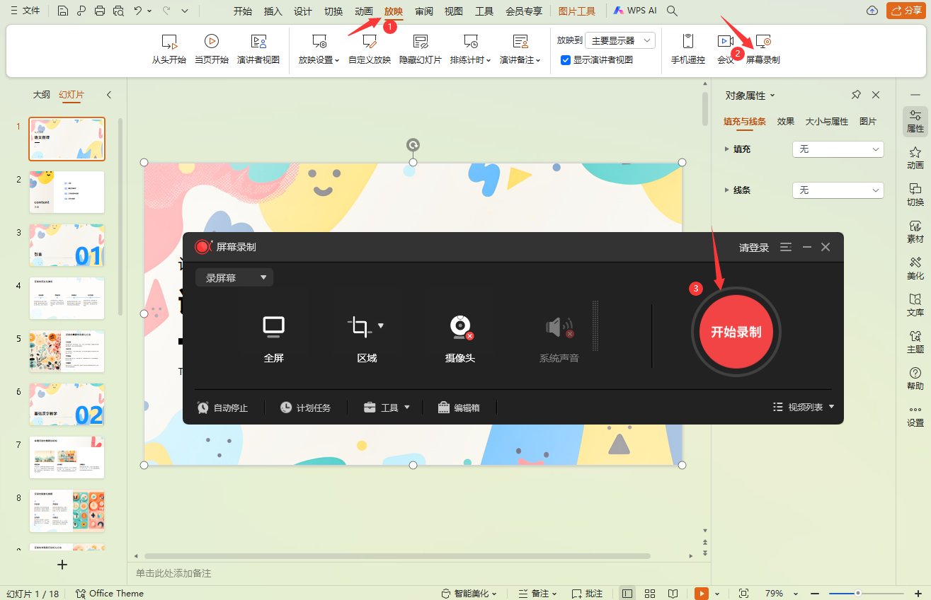Open 编辑箱 editing box
Screen dimensions: 931x600
coord(459,408)
